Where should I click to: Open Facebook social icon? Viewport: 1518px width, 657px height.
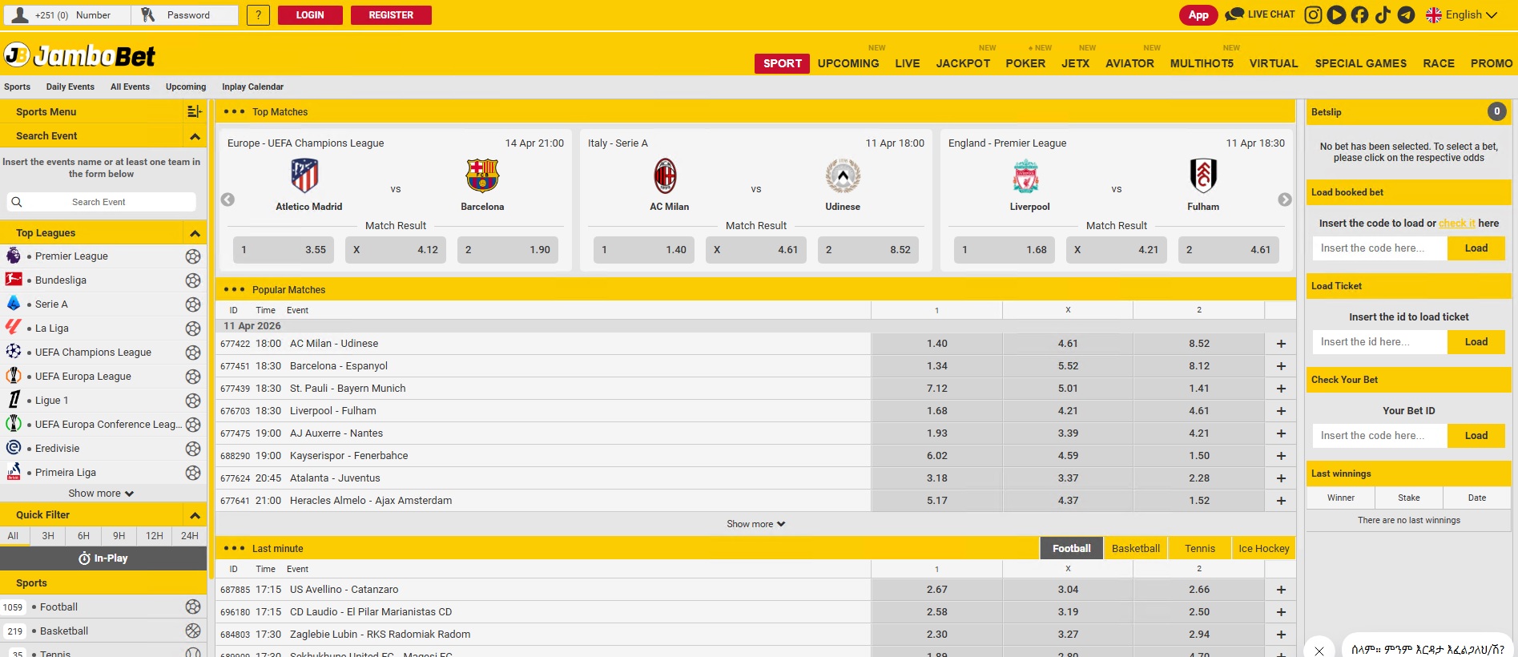pos(1359,14)
